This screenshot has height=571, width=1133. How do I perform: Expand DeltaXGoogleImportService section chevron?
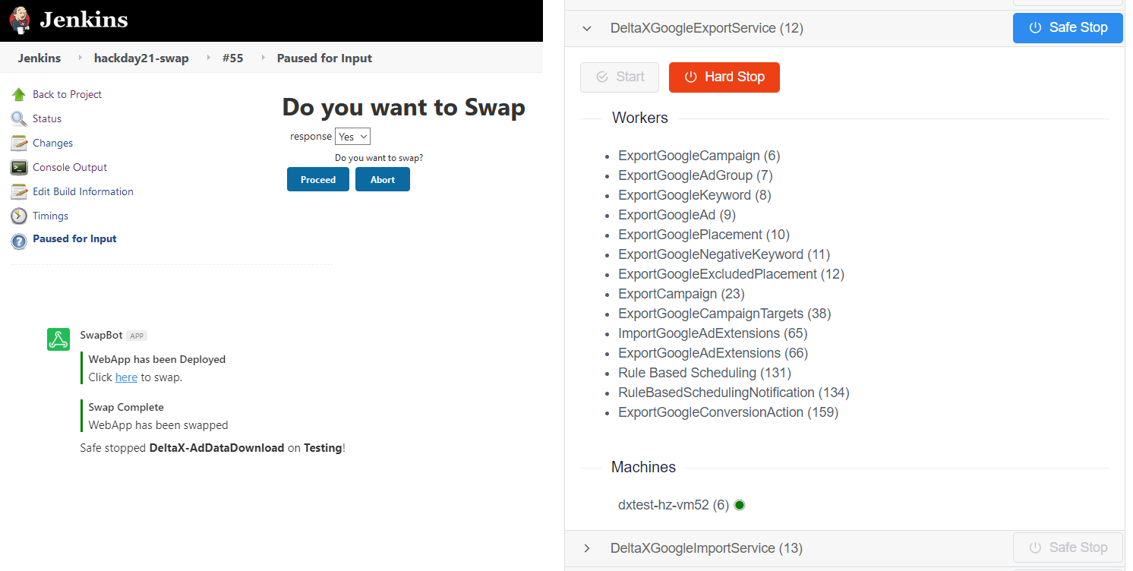point(586,548)
